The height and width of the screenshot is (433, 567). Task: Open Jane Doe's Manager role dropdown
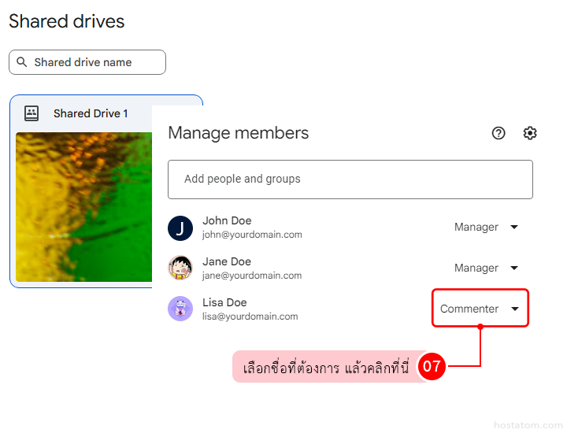pos(486,268)
